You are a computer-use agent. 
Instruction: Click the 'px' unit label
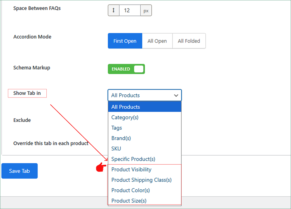point(146,10)
